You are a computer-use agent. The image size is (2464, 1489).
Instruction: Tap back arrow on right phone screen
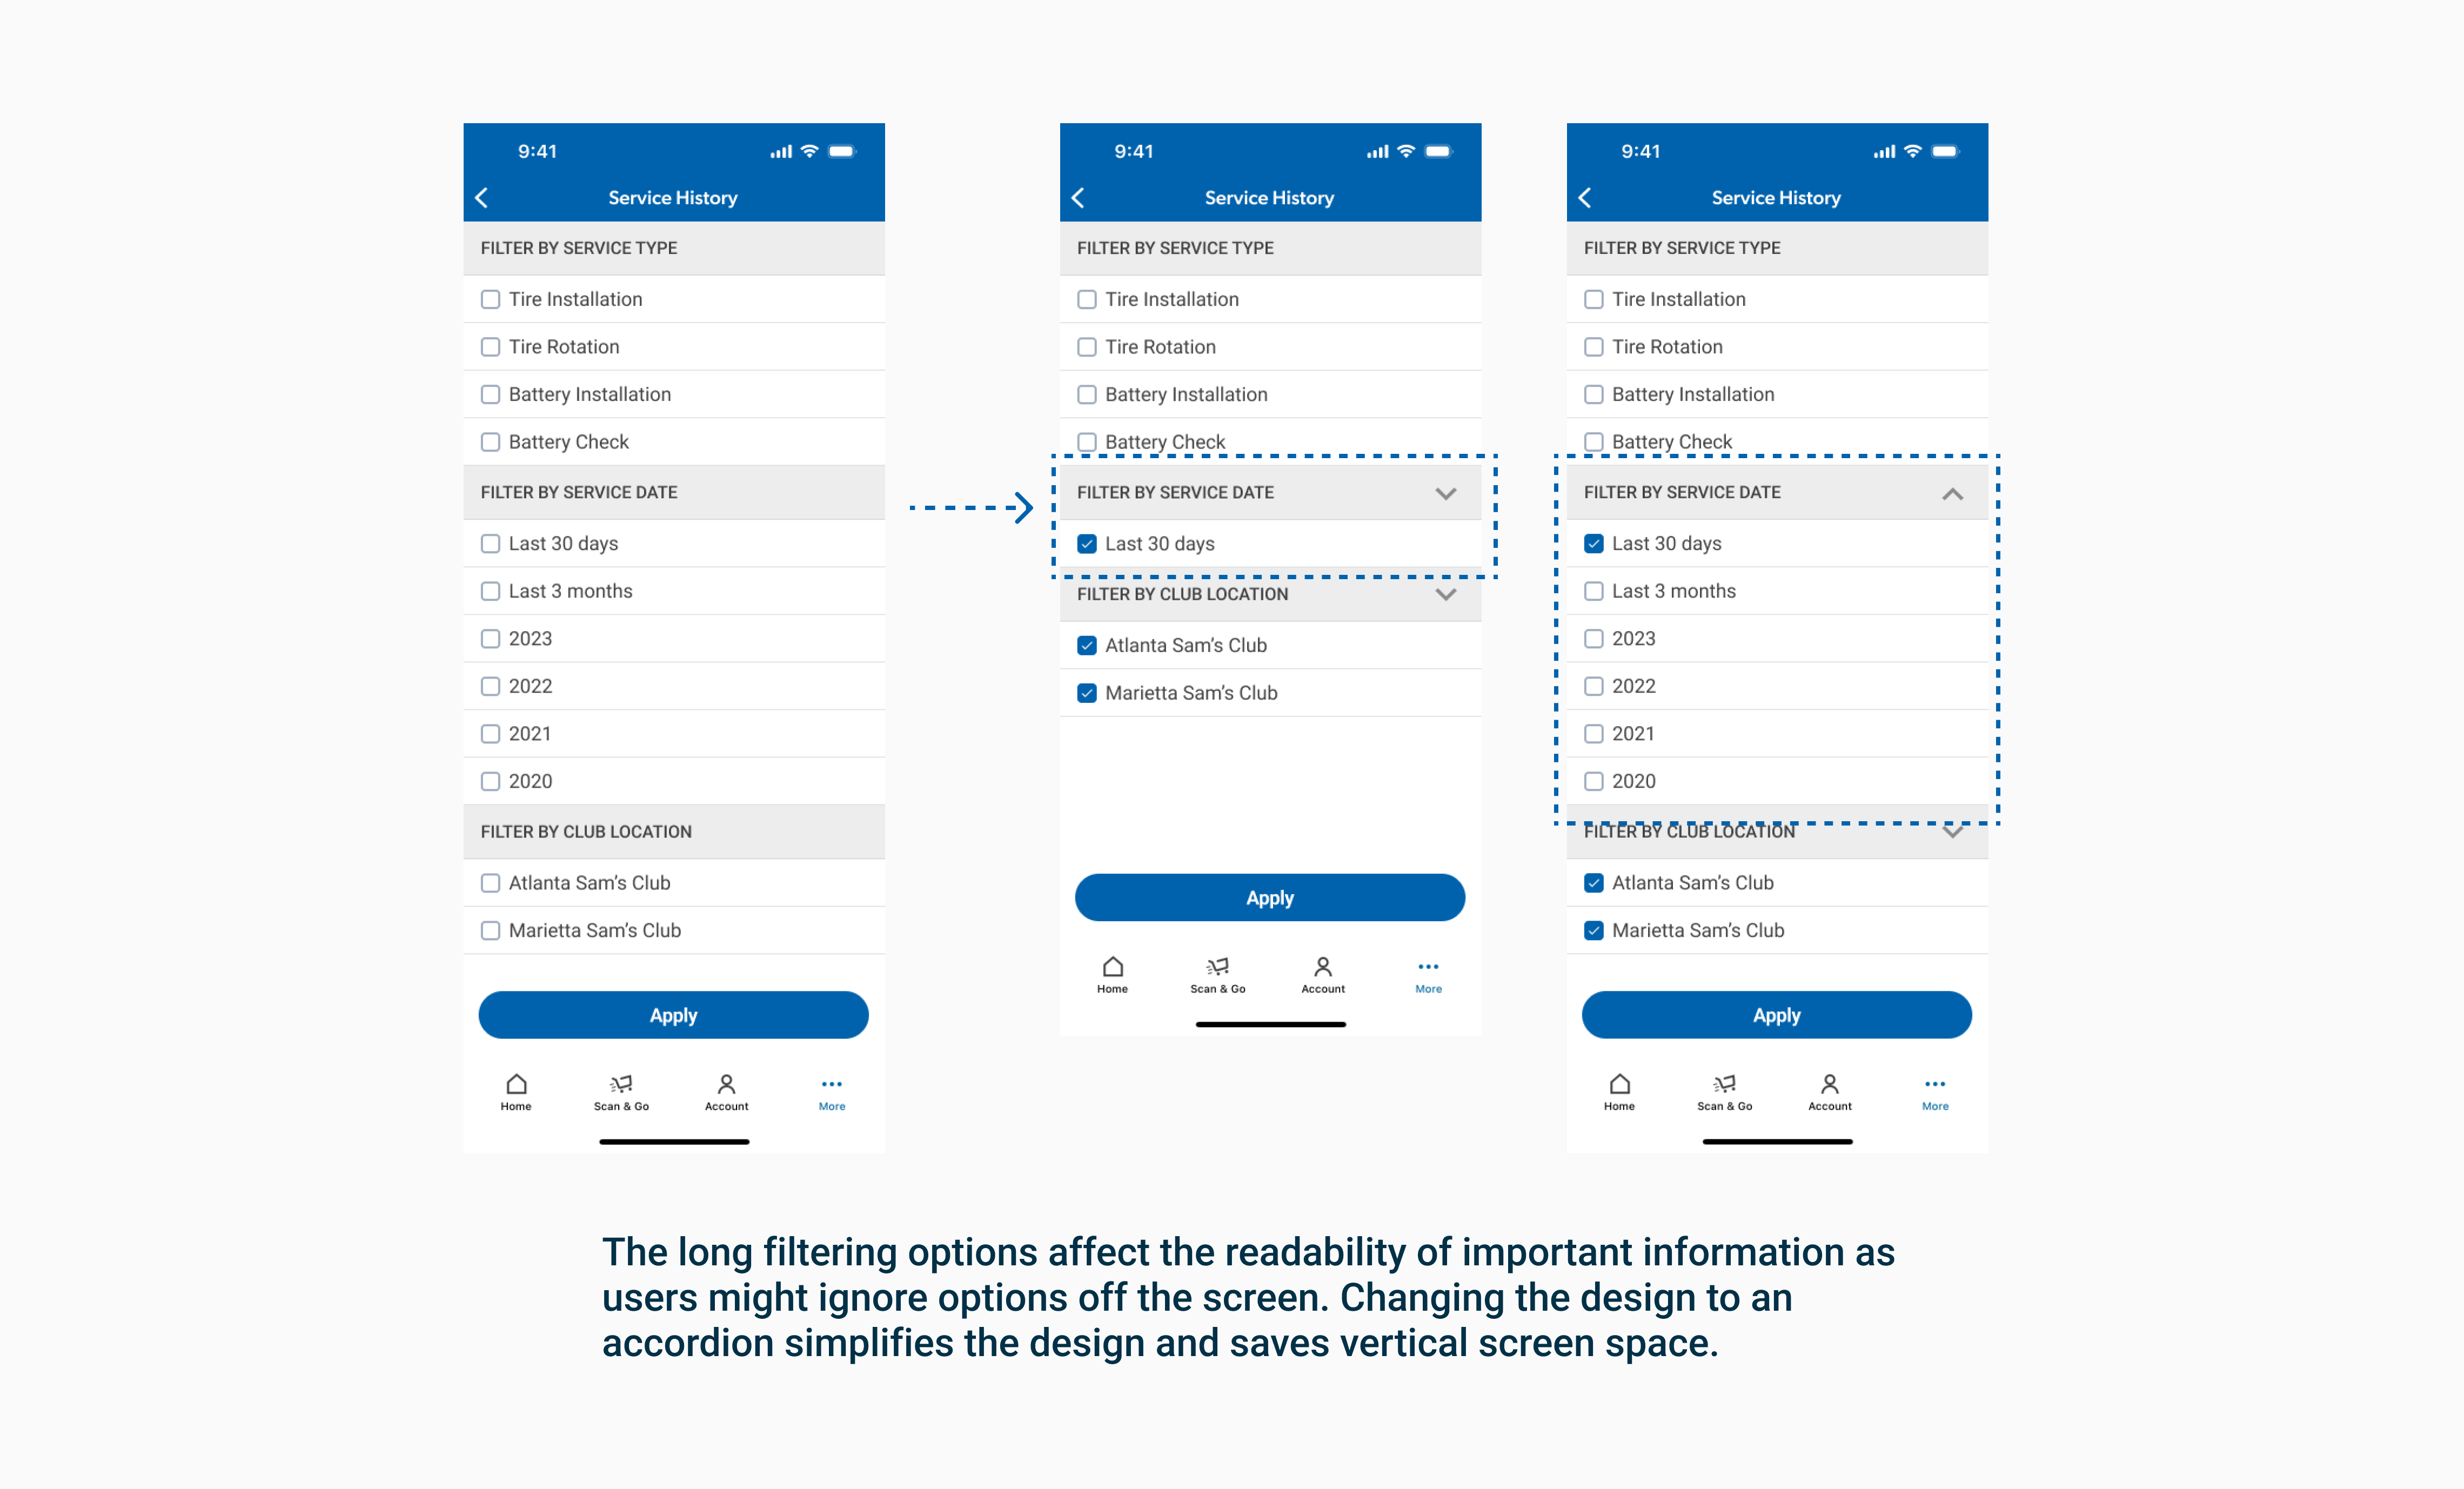1585,198
